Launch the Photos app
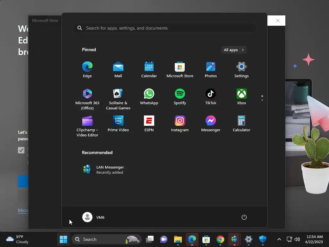The image size is (329, 247). click(211, 70)
